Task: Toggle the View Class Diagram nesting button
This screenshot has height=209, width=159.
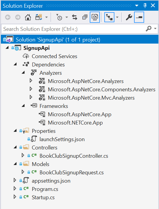Action: coord(109,17)
